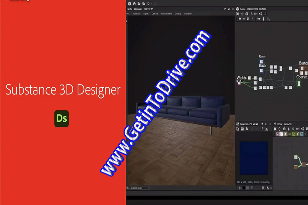Select black background swatch in 2D view

click(x=244, y=188)
